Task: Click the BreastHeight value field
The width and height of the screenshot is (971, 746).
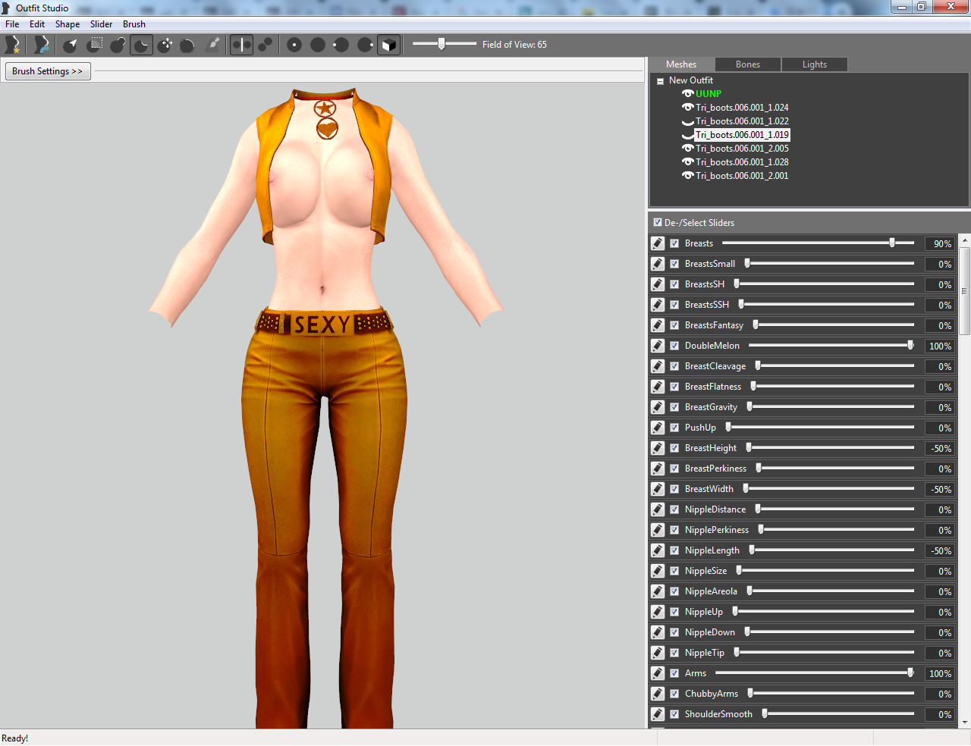Action: (940, 448)
